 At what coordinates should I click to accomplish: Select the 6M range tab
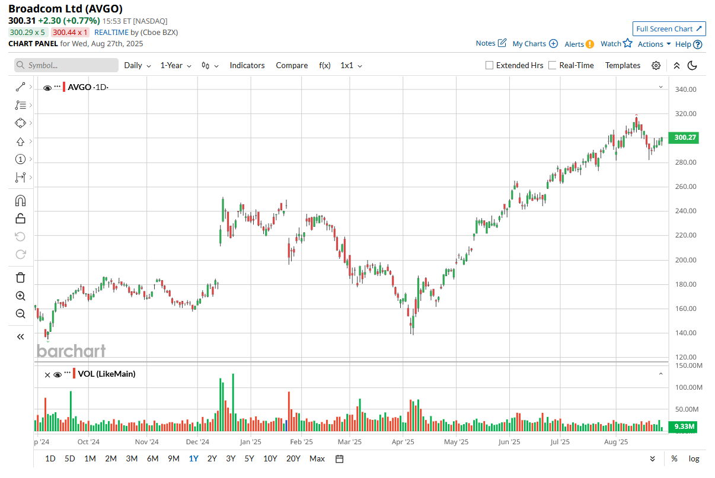click(x=152, y=458)
